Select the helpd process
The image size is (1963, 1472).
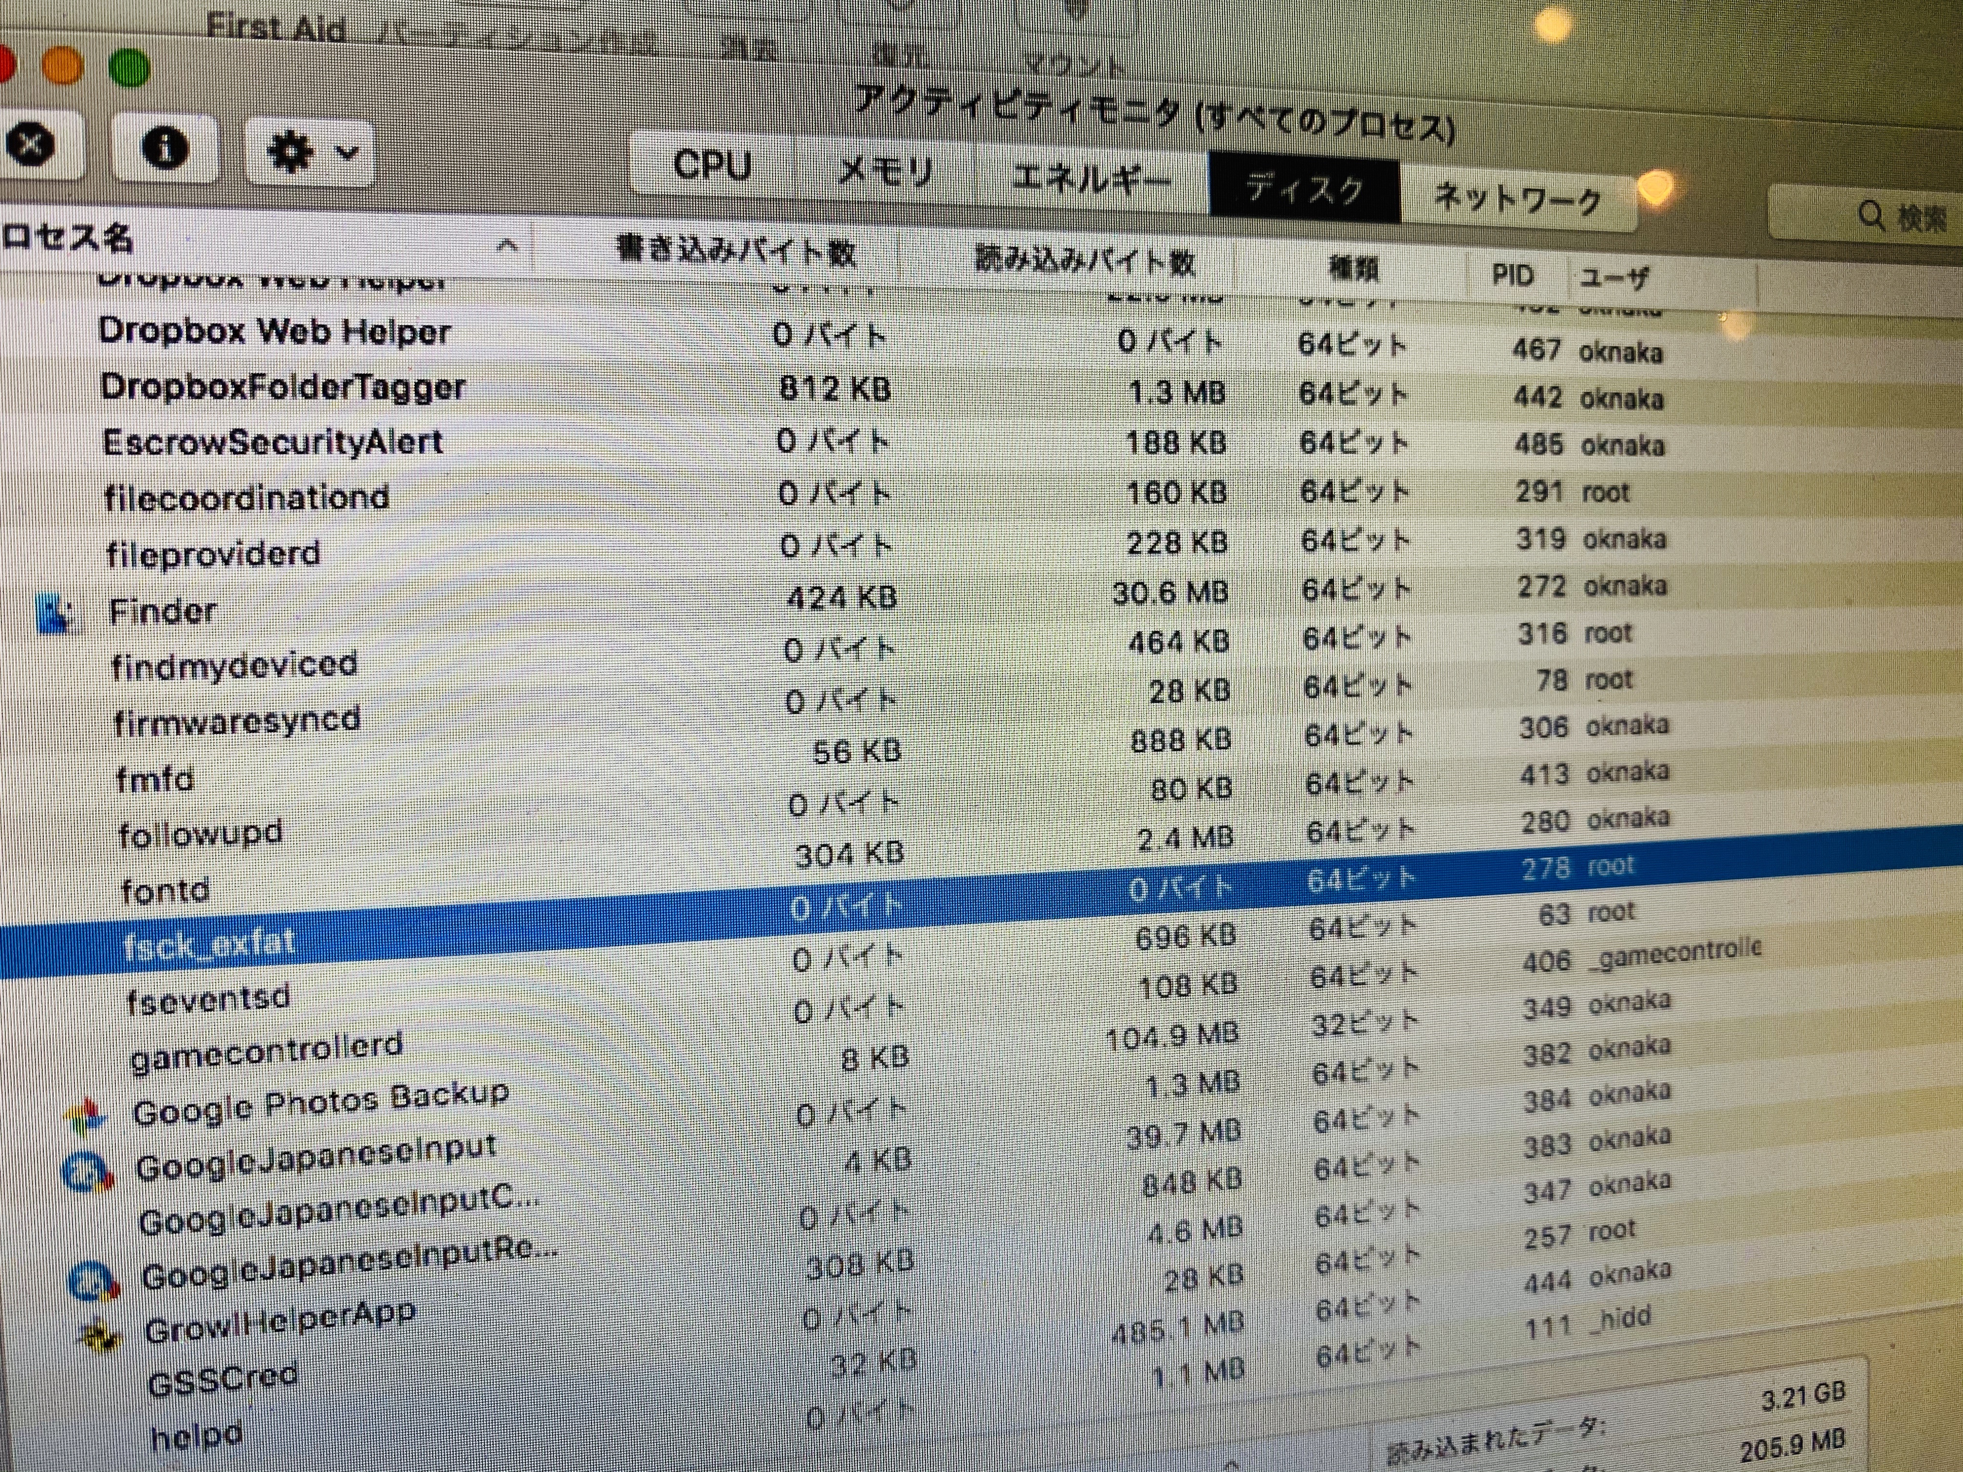196,1435
